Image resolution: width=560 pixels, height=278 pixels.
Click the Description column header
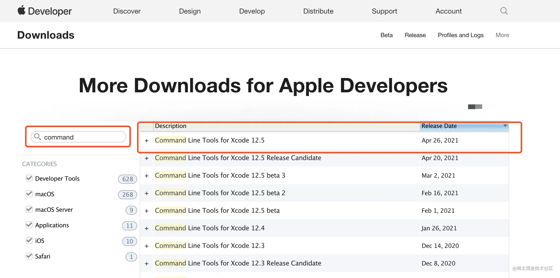287,126
